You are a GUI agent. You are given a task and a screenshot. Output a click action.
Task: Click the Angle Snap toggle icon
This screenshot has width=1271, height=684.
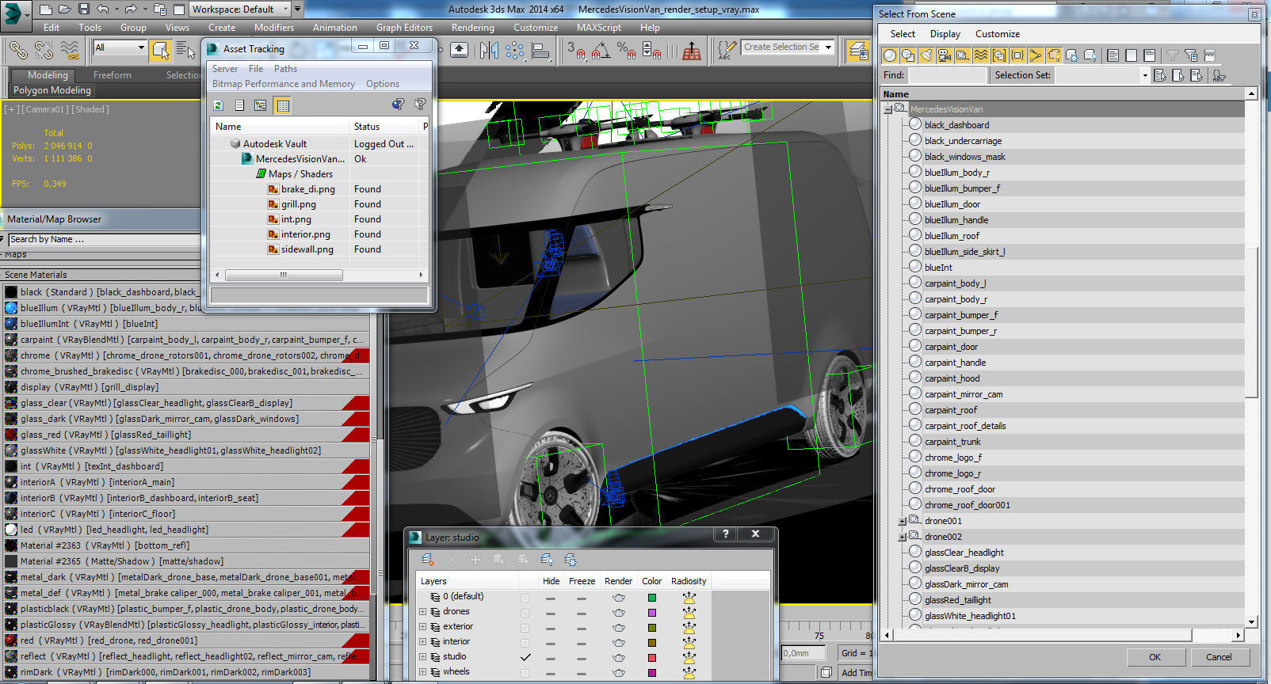pyautogui.click(x=601, y=51)
